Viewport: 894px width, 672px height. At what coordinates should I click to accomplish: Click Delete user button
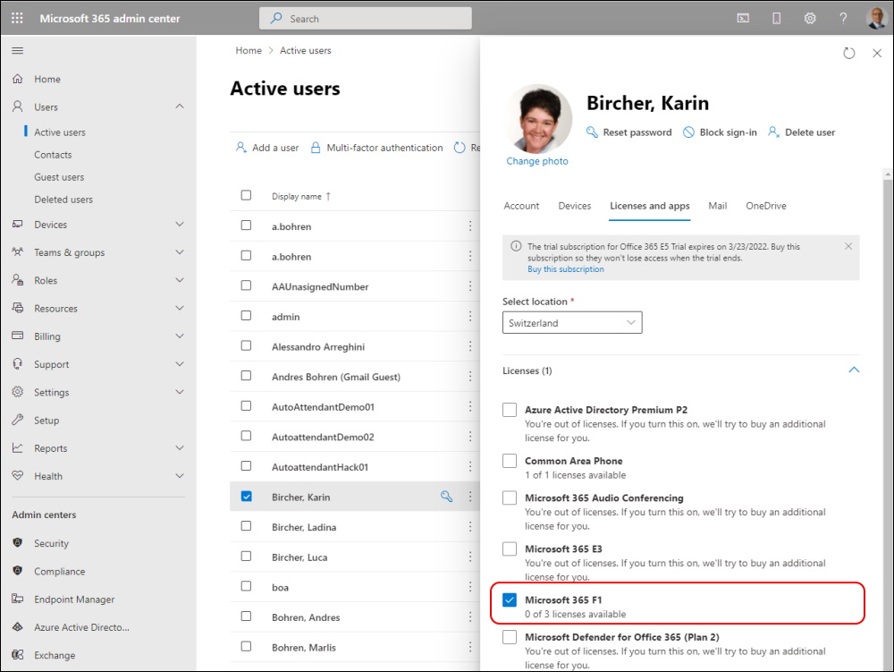click(801, 132)
